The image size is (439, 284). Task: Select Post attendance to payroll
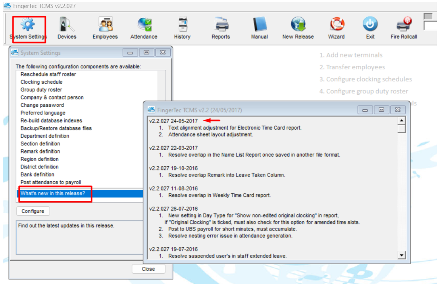[x=51, y=182]
